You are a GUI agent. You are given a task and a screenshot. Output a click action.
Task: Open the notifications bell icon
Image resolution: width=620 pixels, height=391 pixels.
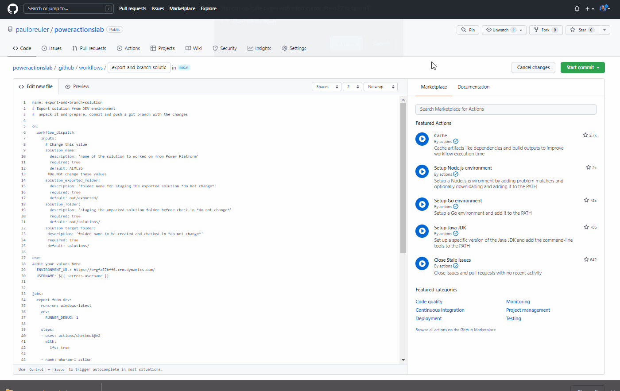tap(577, 8)
